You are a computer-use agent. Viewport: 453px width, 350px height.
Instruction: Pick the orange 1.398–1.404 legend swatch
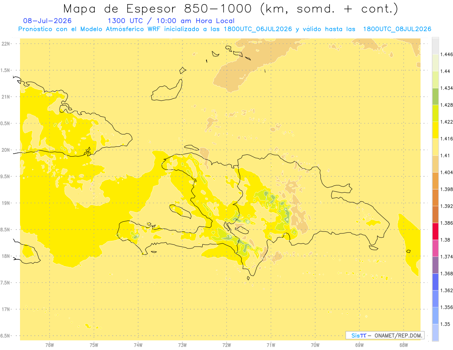[435, 180]
